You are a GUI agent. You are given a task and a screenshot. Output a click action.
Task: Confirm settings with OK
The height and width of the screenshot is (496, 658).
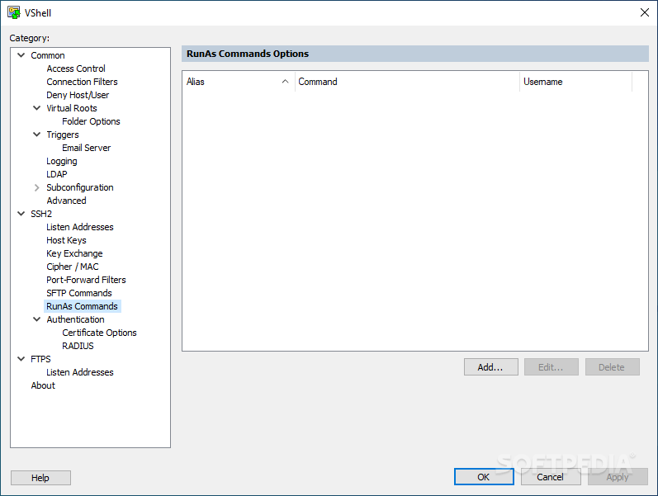click(484, 477)
